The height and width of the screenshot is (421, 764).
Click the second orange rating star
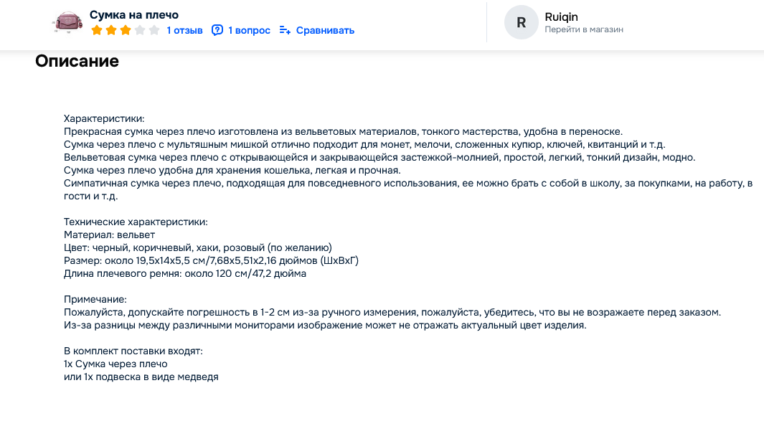(111, 30)
